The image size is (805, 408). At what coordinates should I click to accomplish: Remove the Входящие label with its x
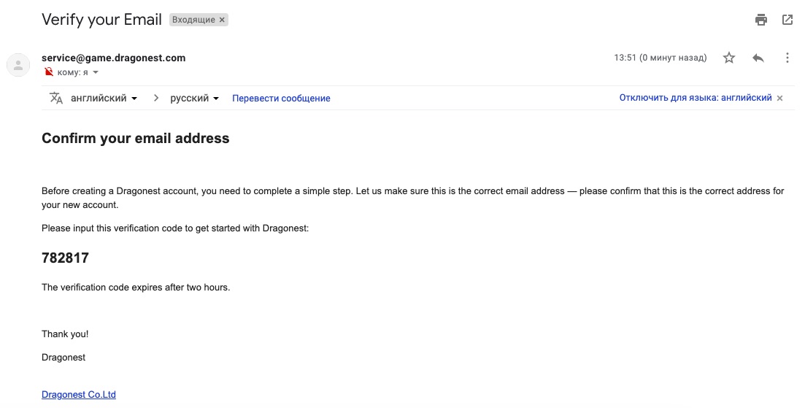pos(222,20)
